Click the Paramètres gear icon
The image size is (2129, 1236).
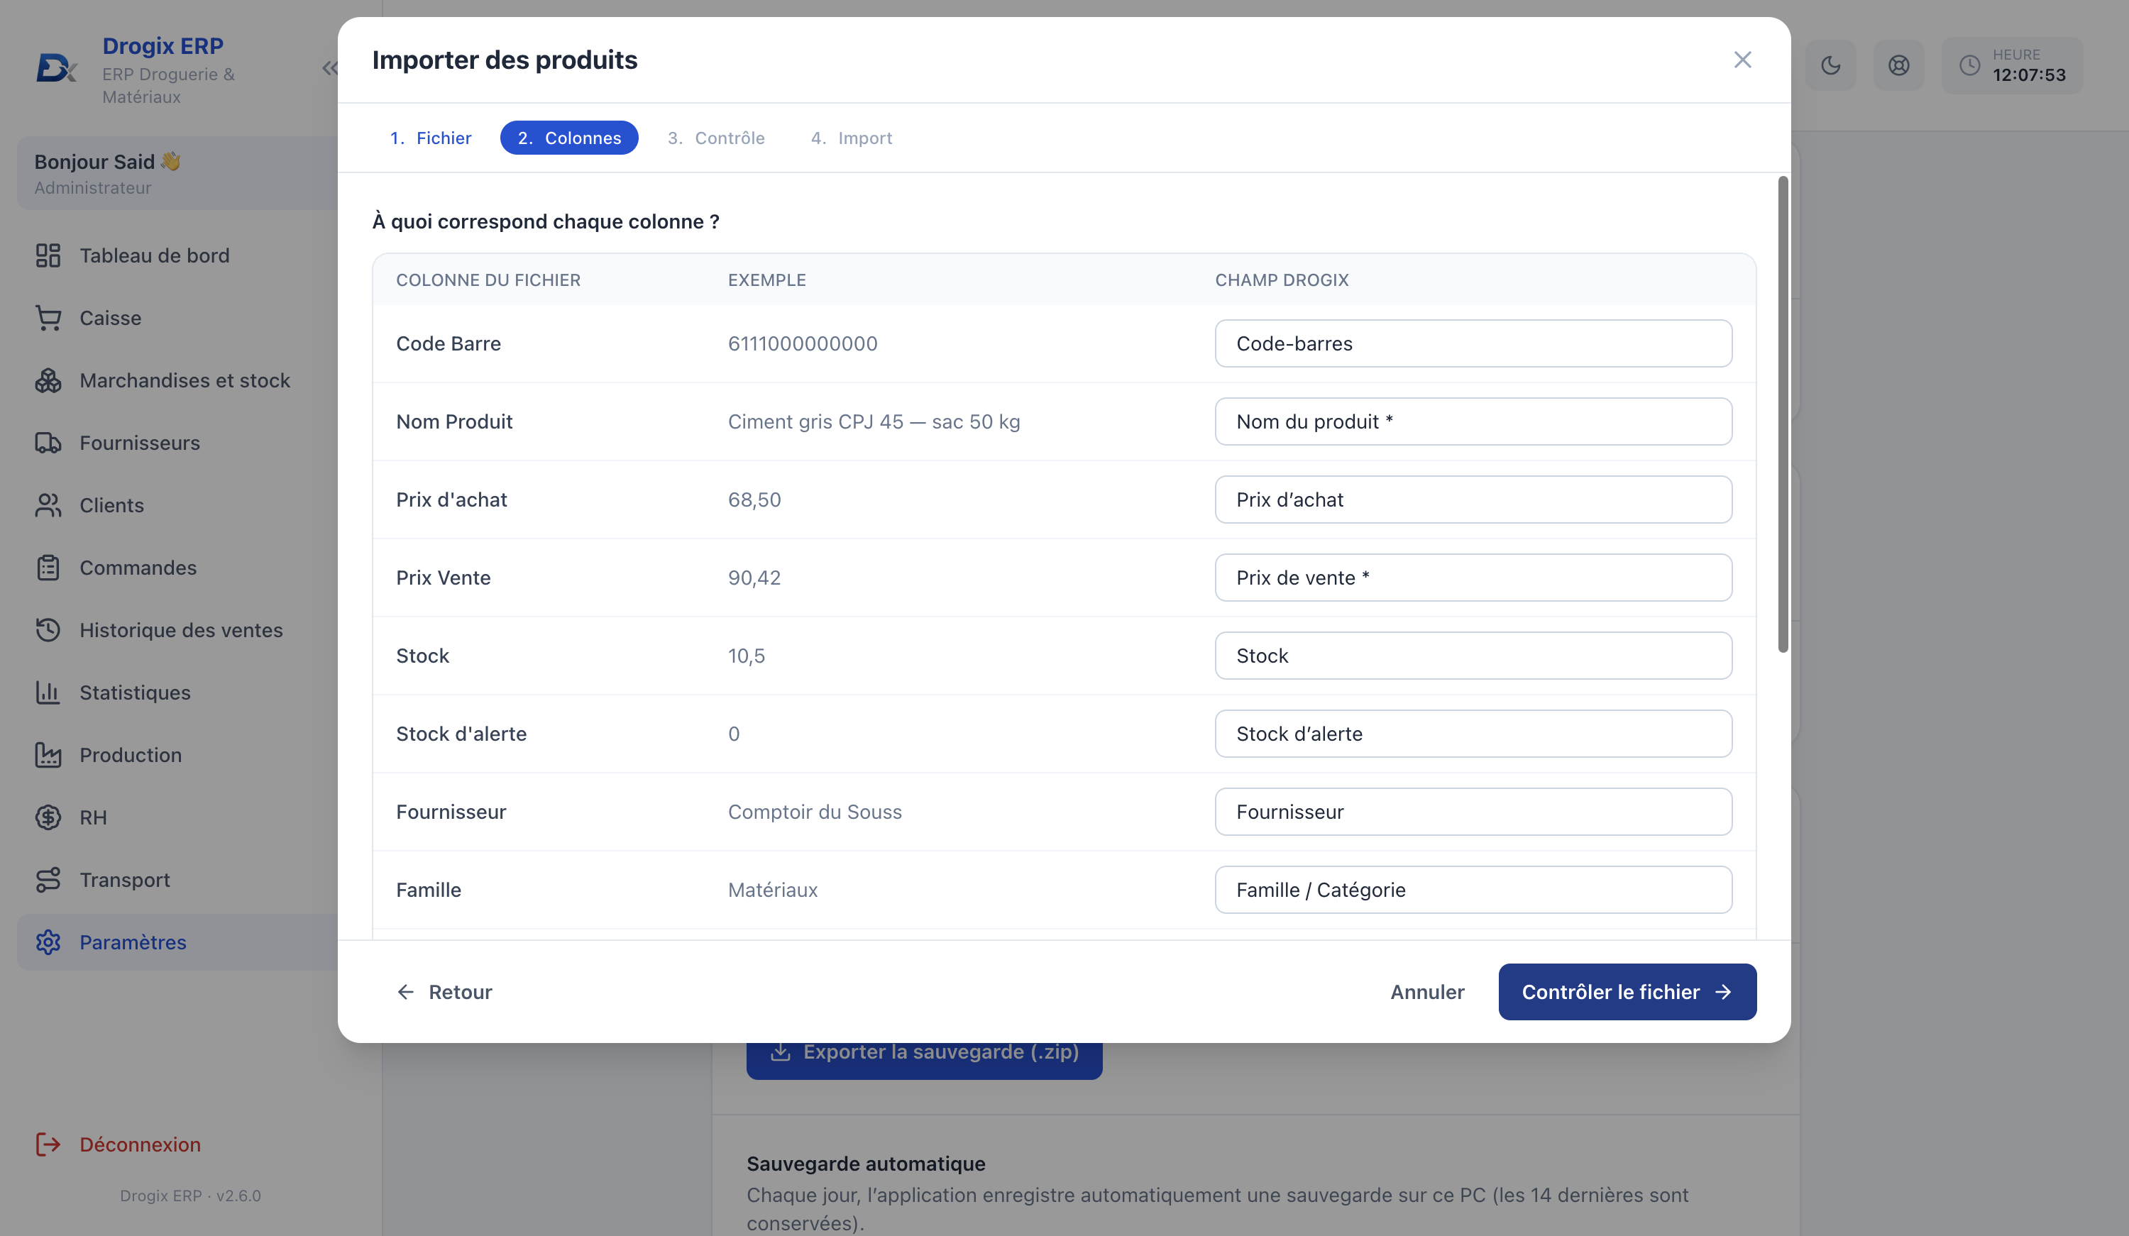[x=48, y=943]
